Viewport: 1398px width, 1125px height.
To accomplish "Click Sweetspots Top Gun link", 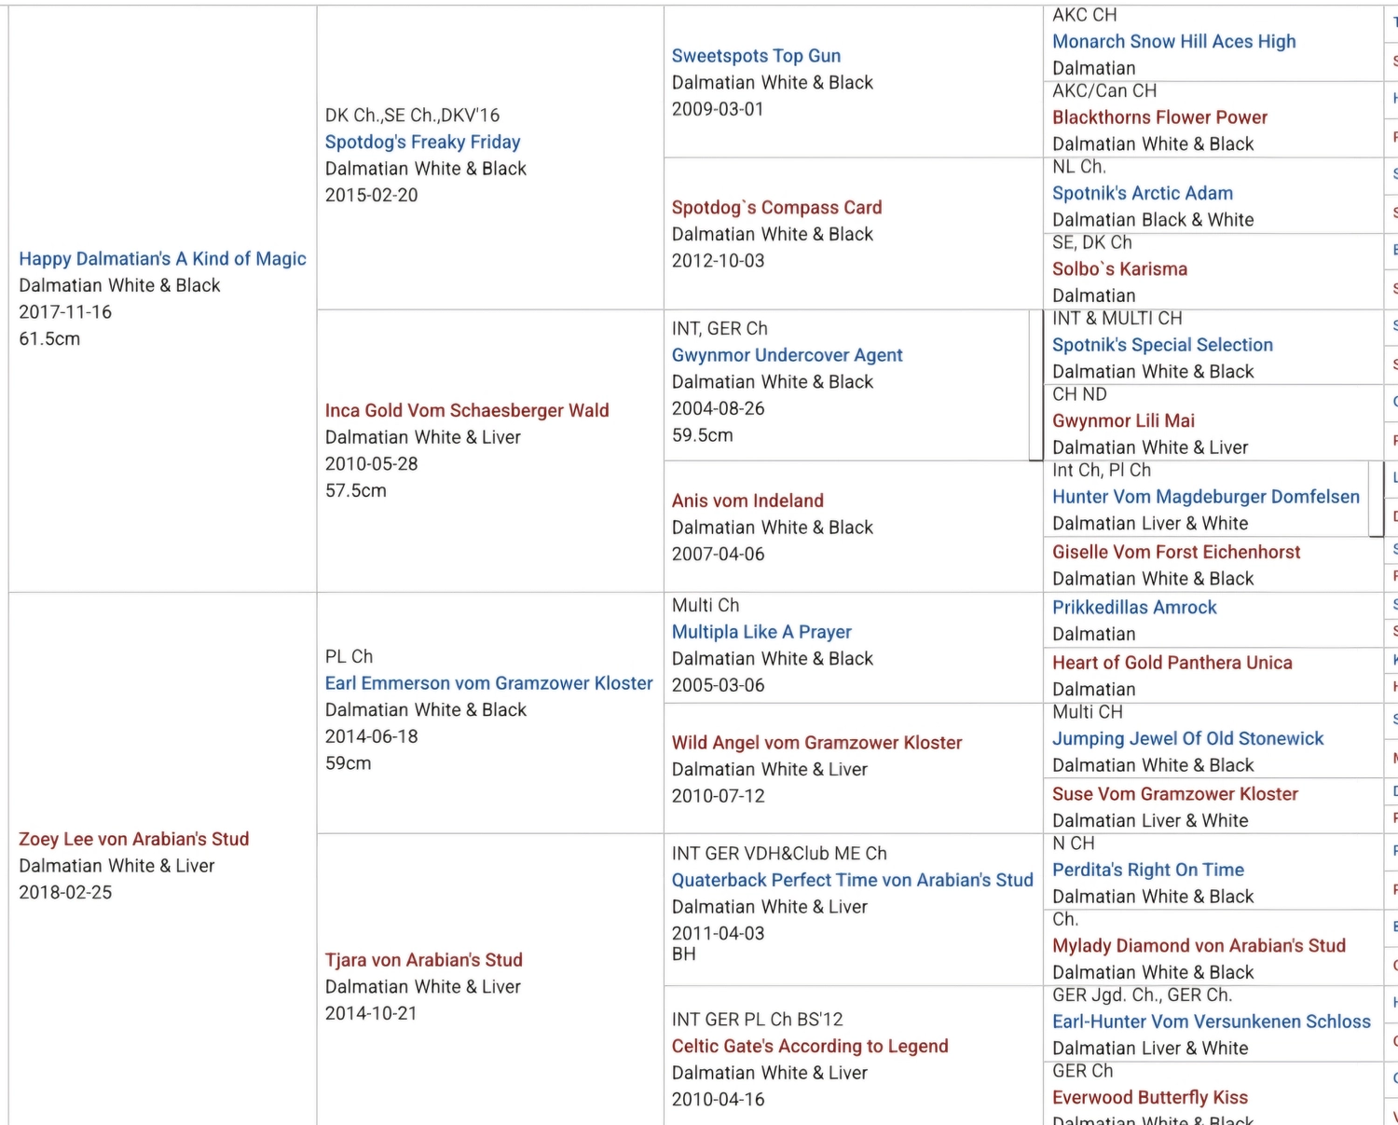I will pyautogui.click(x=756, y=56).
